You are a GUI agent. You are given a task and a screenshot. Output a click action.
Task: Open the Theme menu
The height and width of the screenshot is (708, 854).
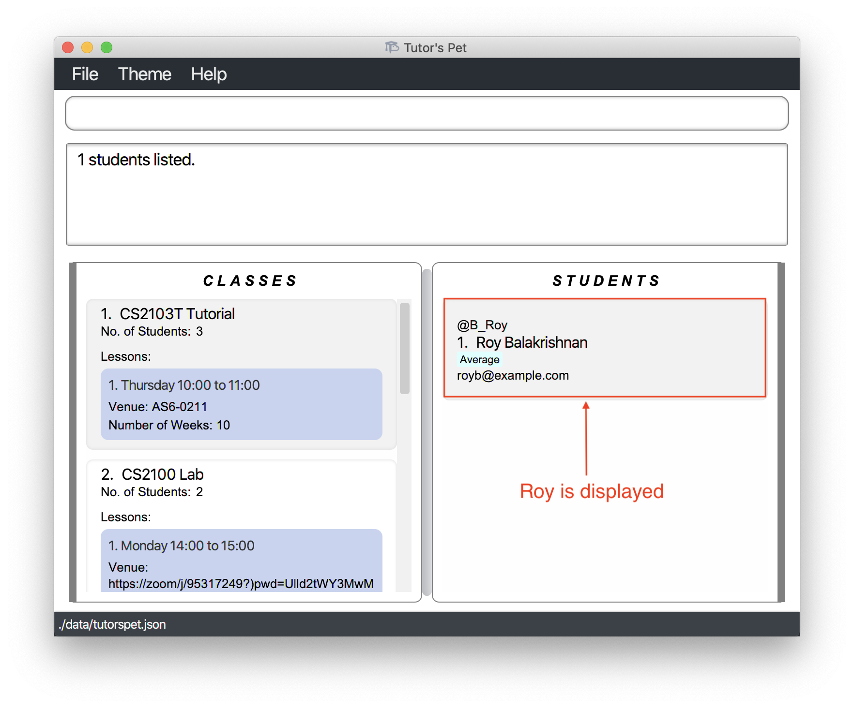point(145,74)
